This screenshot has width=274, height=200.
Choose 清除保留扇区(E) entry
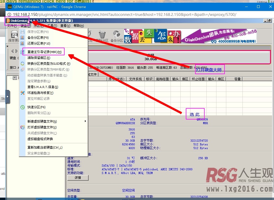54,58
